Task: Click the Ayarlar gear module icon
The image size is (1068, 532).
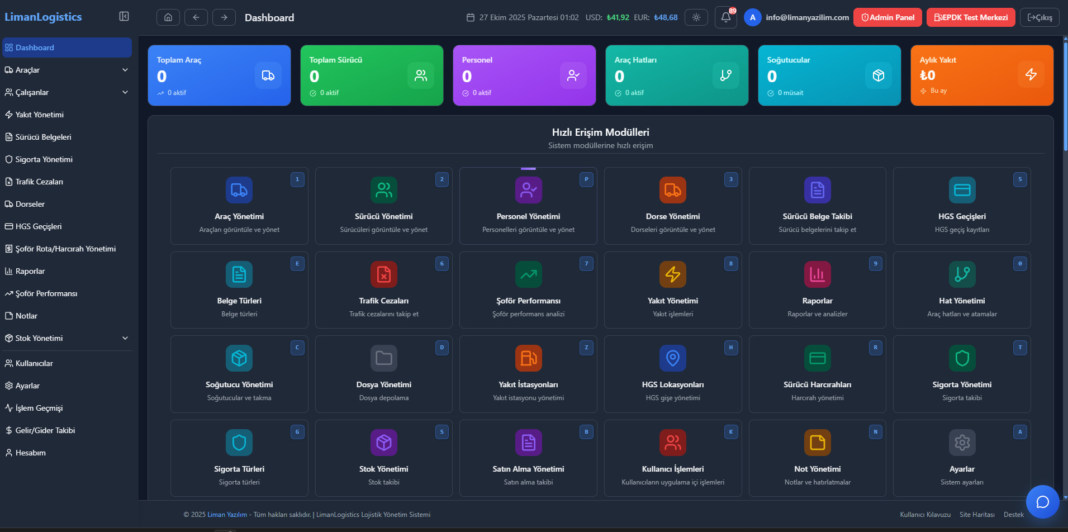Action: pos(962,443)
